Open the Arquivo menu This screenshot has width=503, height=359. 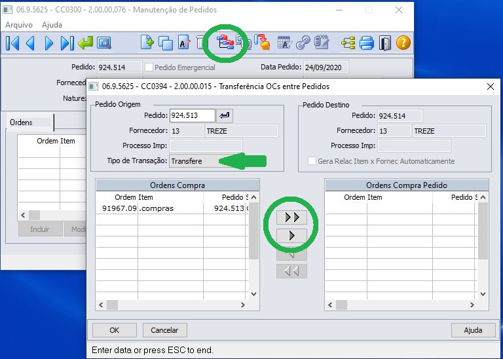(19, 25)
